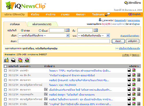The width and height of the screenshot is (144, 106).
Task: Click camera icon in the ข่าวหุ้น row
Action: 46,104
